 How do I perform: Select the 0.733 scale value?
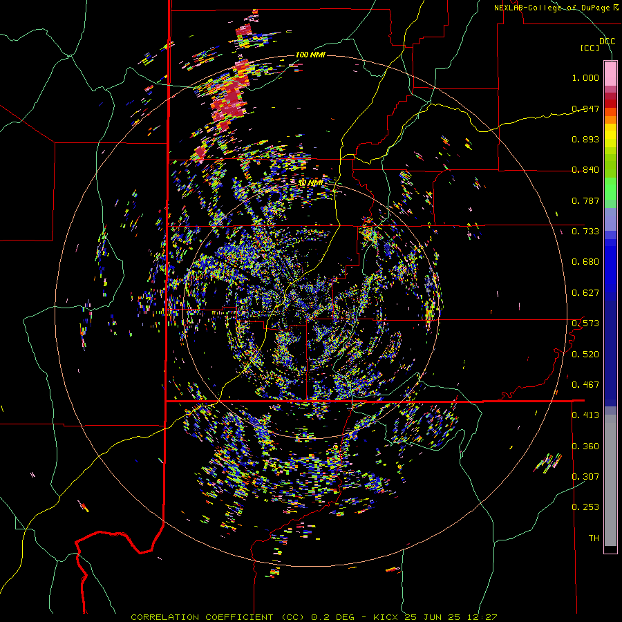point(585,232)
